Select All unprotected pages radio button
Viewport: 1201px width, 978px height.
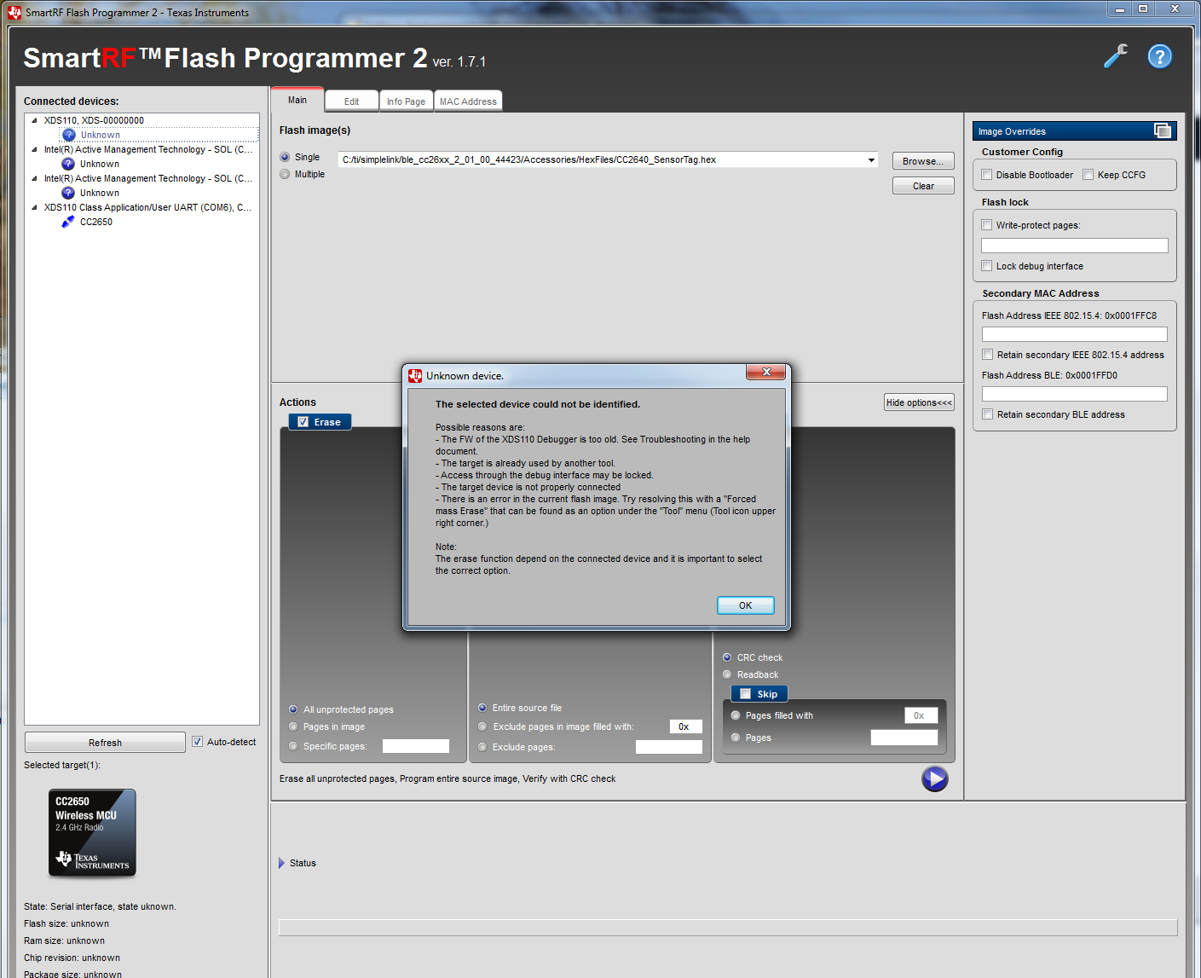(293, 709)
